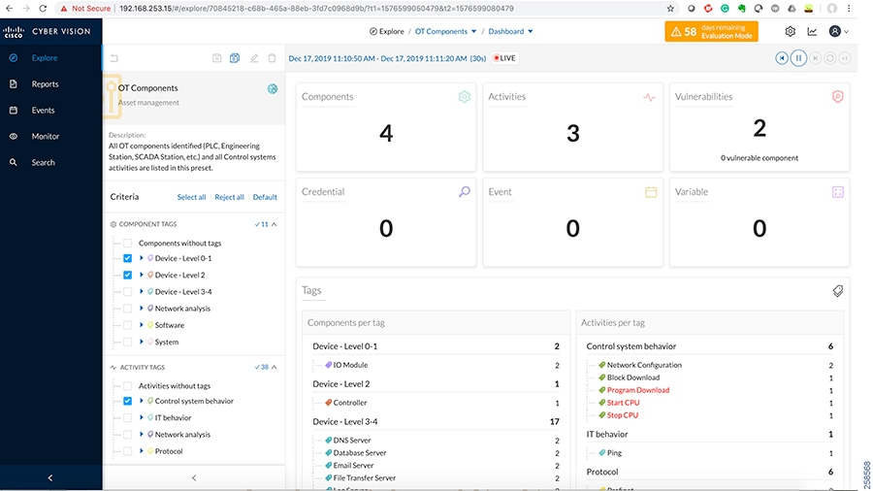Image resolution: width=873 pixels, height=491 pixels.
Task: Click the Reject all criteria link
Action: click(229, 197)
